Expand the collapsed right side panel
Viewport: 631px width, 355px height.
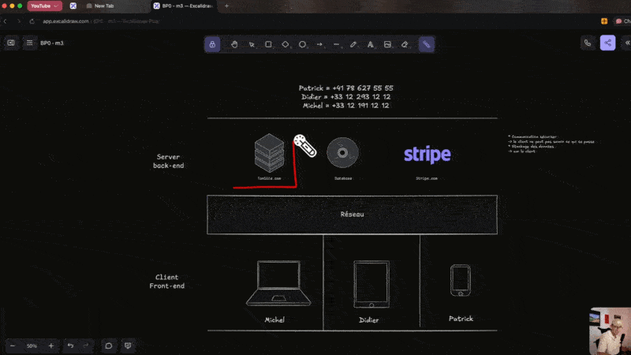[627, 43]
